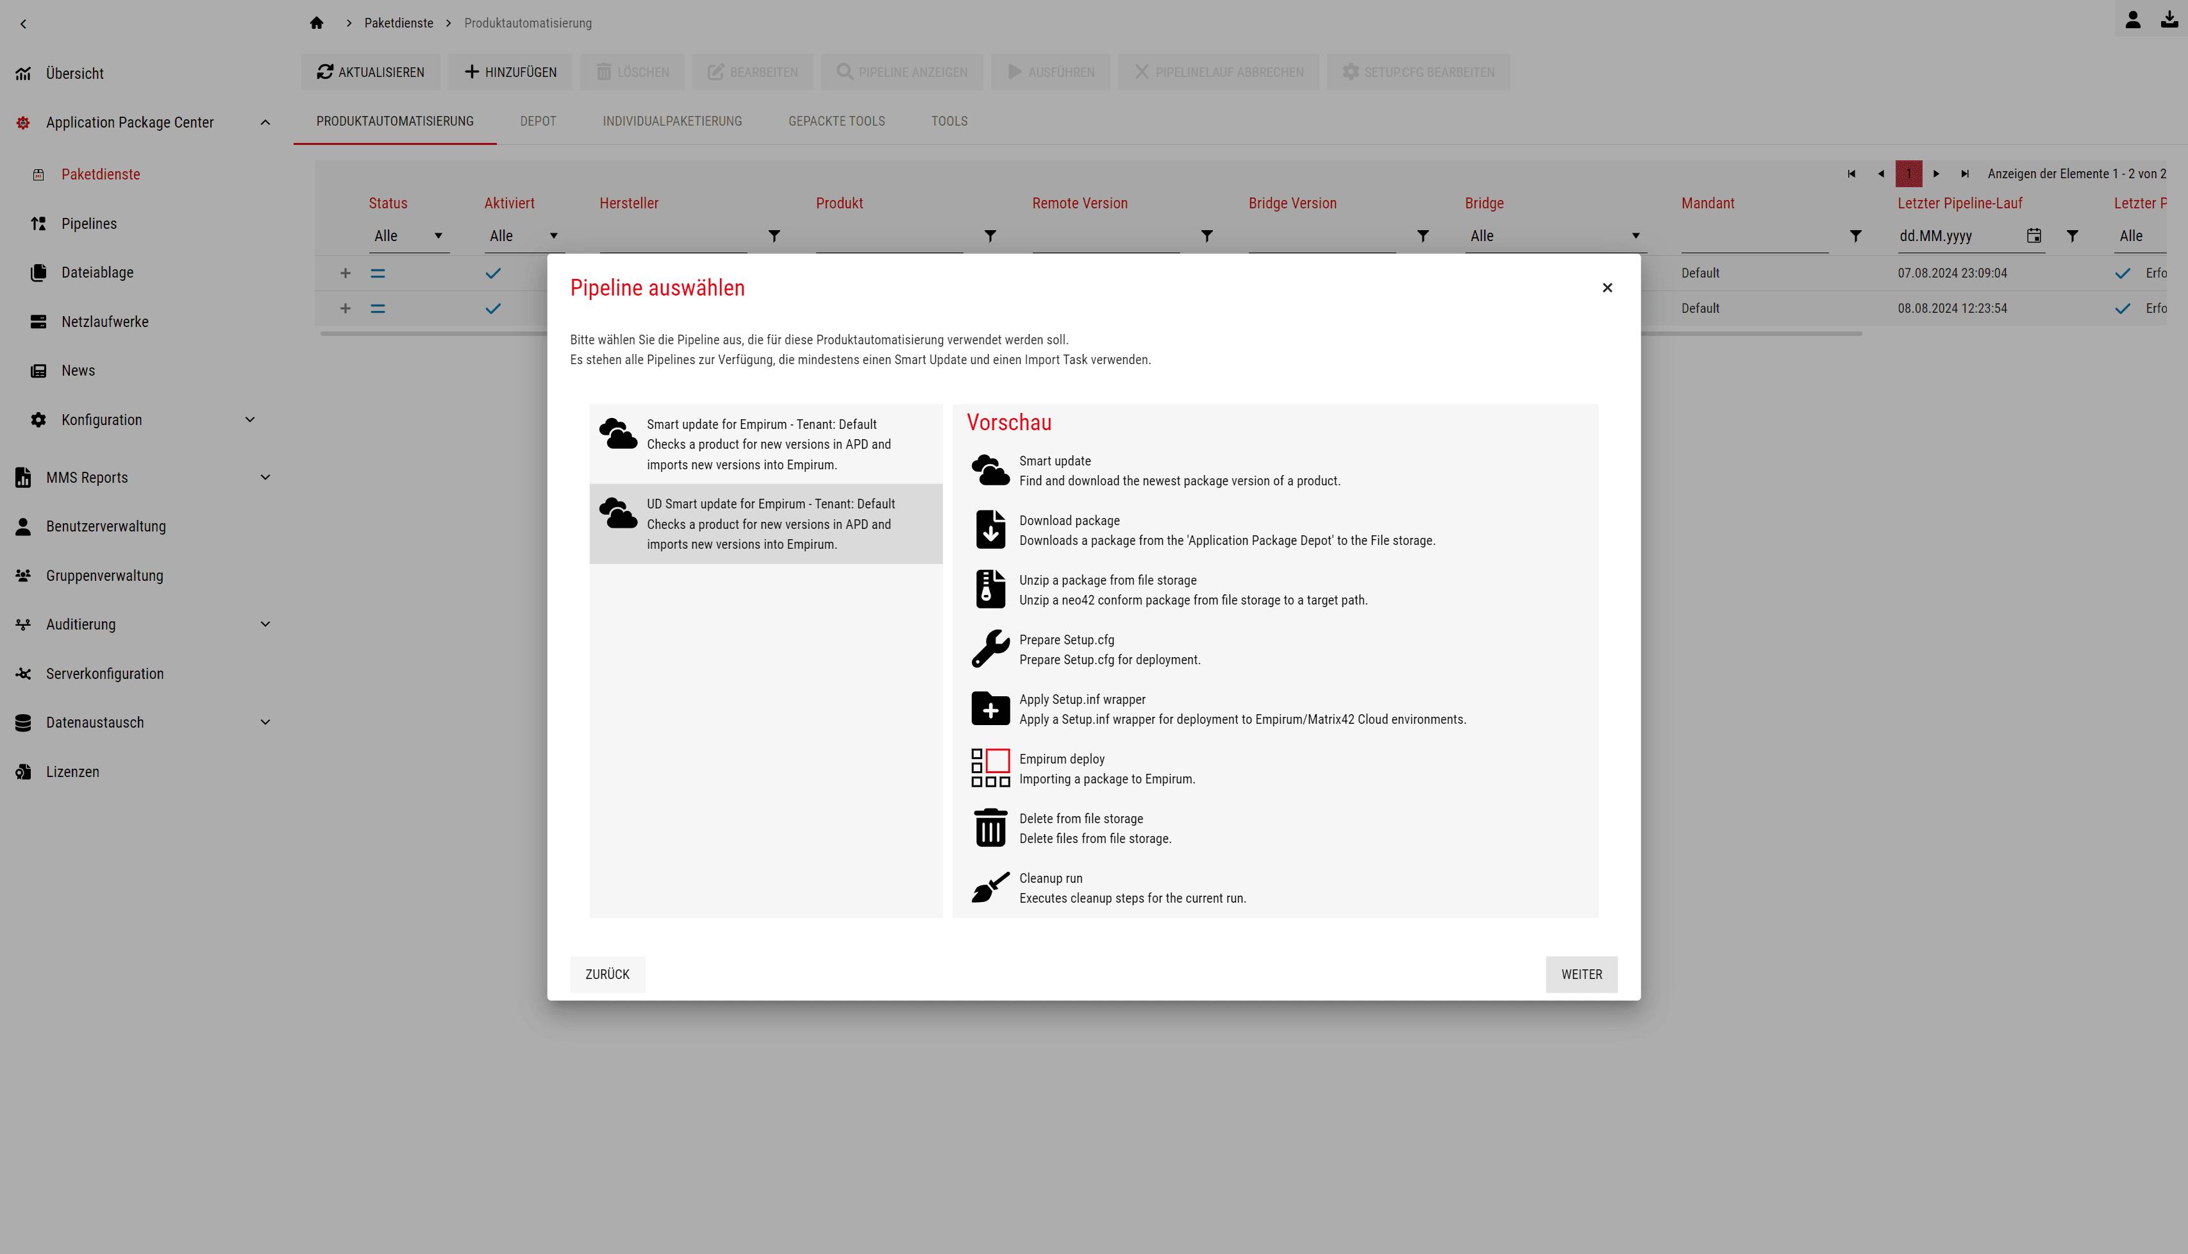Select page 1 in pager

click(x=1909, y=174)
